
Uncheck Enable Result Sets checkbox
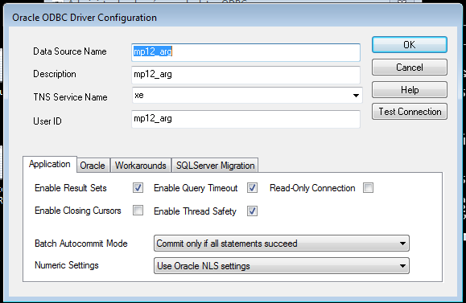[138, 188]
